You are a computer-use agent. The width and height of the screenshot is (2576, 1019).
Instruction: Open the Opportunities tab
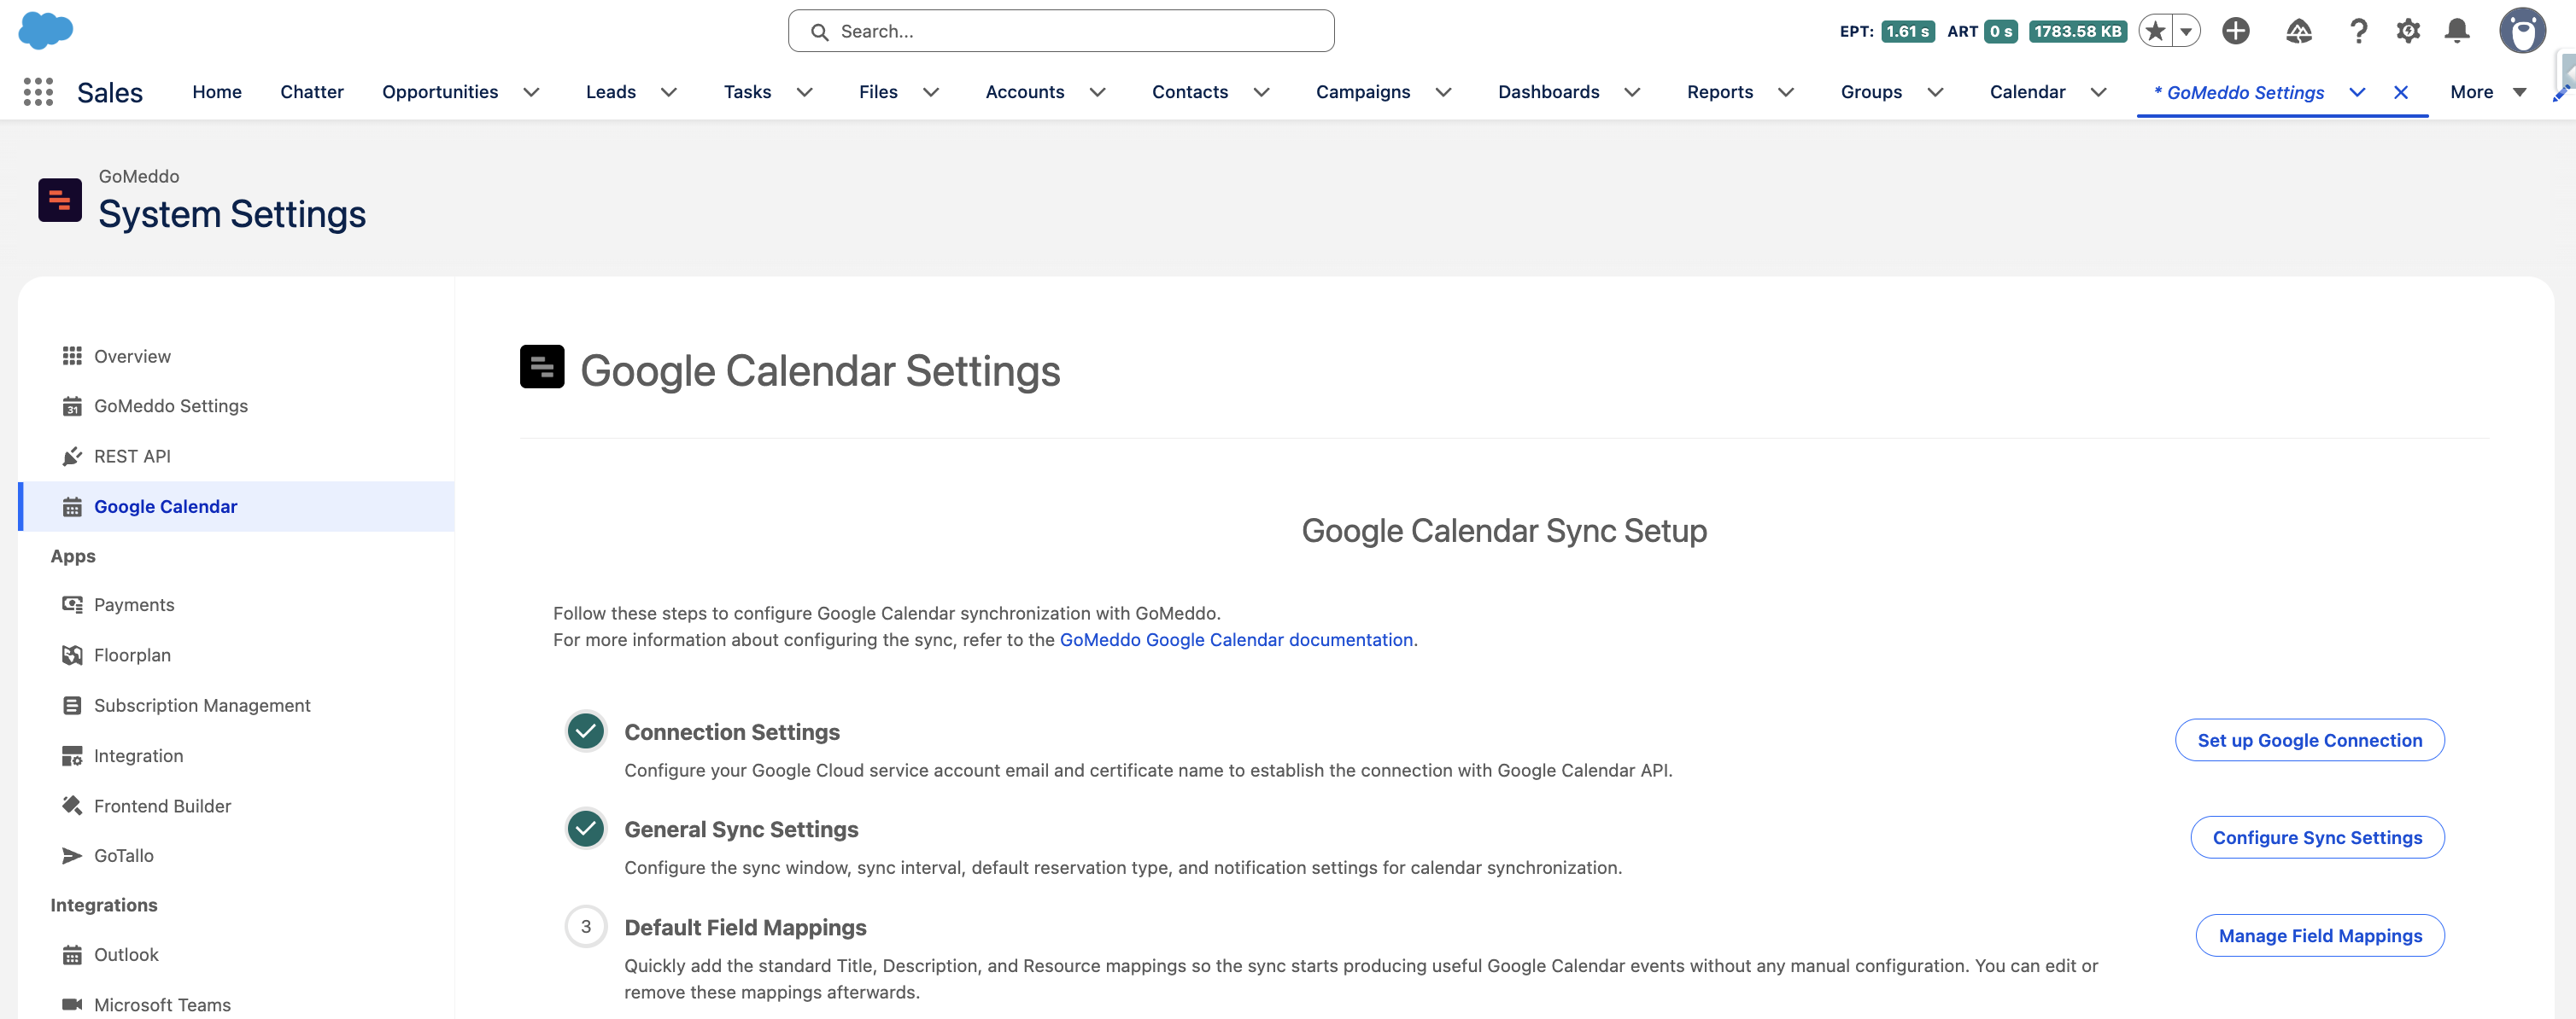pos(440,92)
